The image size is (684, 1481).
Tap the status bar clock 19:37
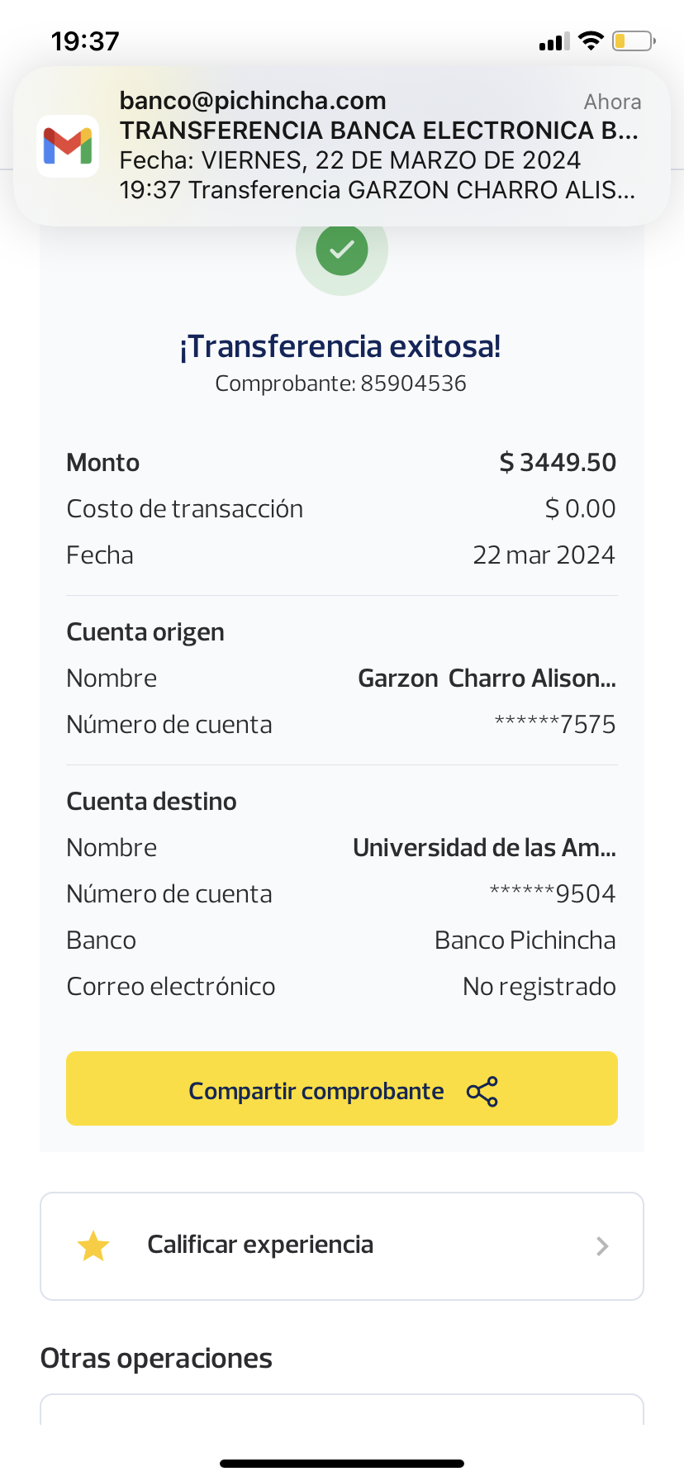tap(85, 41)
